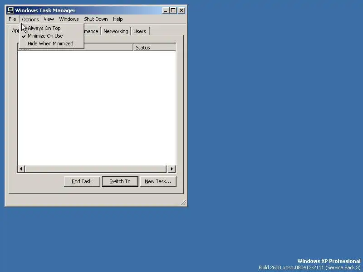The height and width of the screenshot is (272, 363).
Task: Maximize the Windows Task Manager window
Action: click(173, 10)
